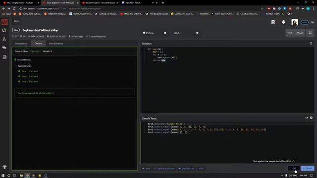Viewport: 317px width, 178px height.
Task: Open the Python language dropdown
Action: click(x=155, y=33)
